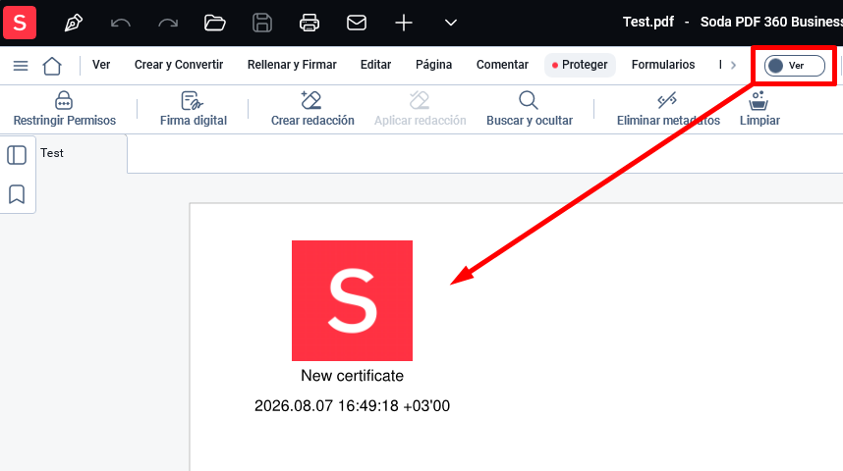Viewport: 843px width, 471px height.
Task: Click the 'New certificate' text
Action: coord(352,376)
